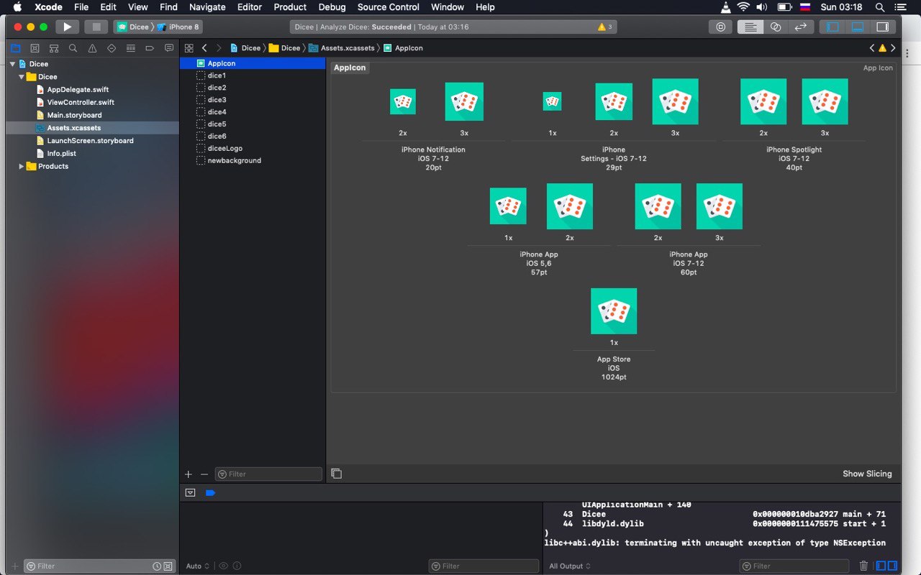Toggle breakpoints activation in debug bar
The image size is (921, 575).
pyautogui.click(x=210, y=493)
